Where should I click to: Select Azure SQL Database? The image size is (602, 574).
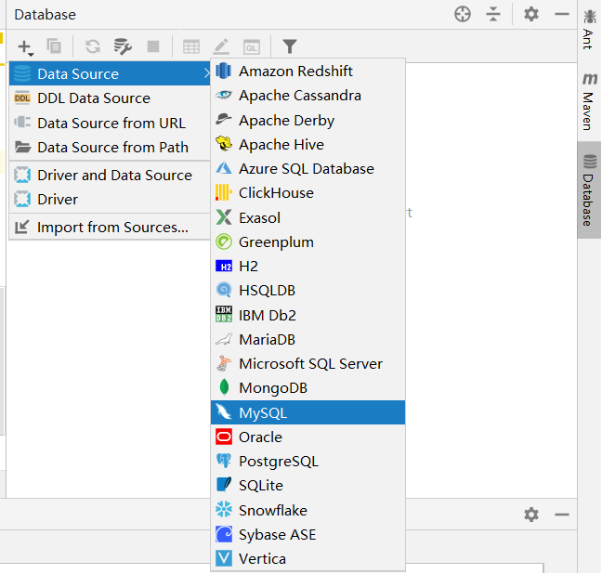(x=308, y=168)
